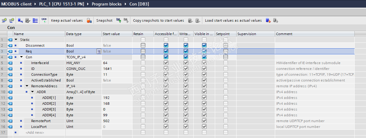
Task: Click the blue load start values icon
Action: pos(268,20)
